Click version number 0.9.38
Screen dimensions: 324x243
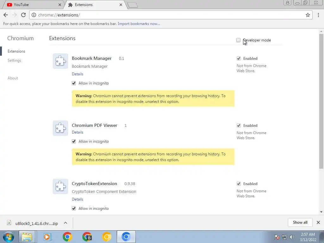point(129,184)
